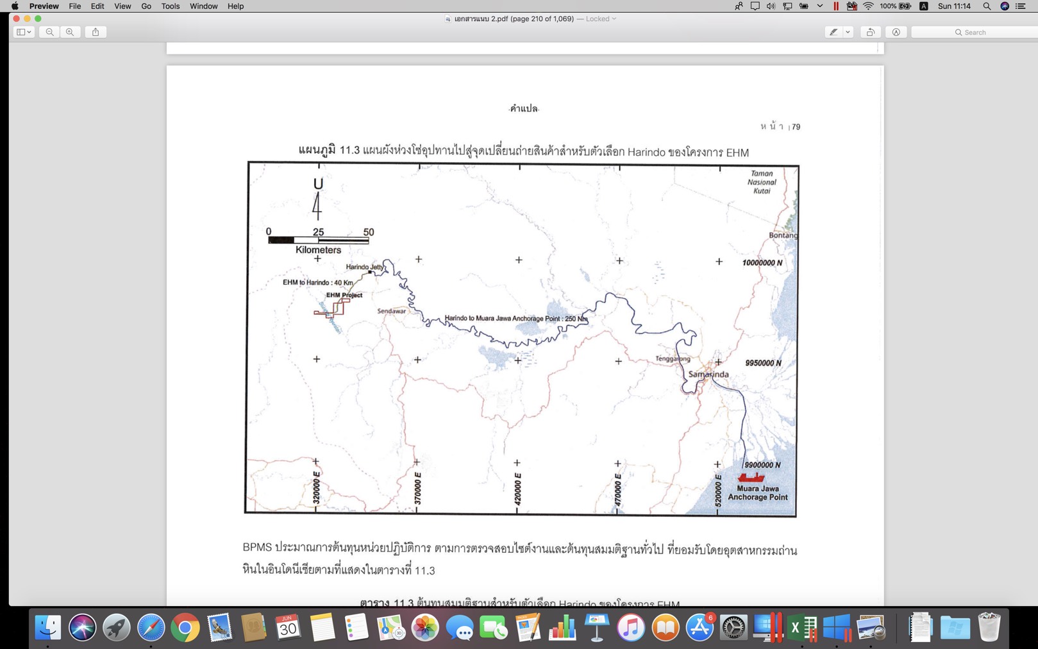This screenshot has height=649, width=1038.
Task: Open Microsoft Excel from the Dock
Action: (802, 628)
